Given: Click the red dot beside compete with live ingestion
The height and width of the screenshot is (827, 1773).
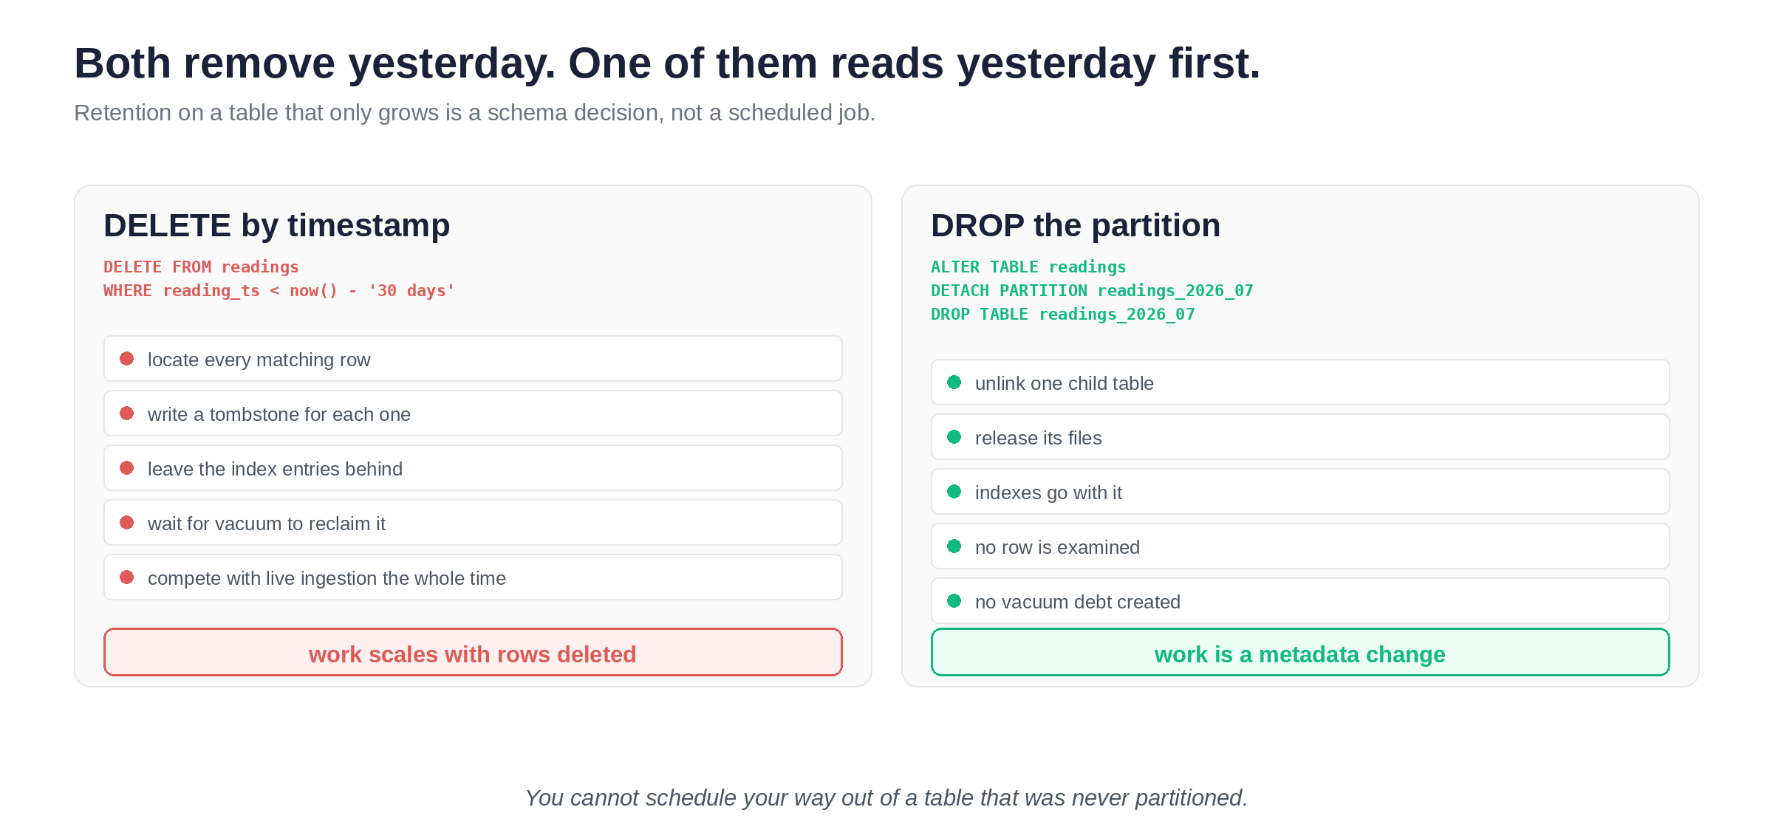Looking at the screenshot, I should pyautogui.click(x=127, y=577).
